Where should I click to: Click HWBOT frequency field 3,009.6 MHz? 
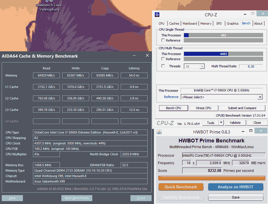pyautogui.click(x=209, y=163)
